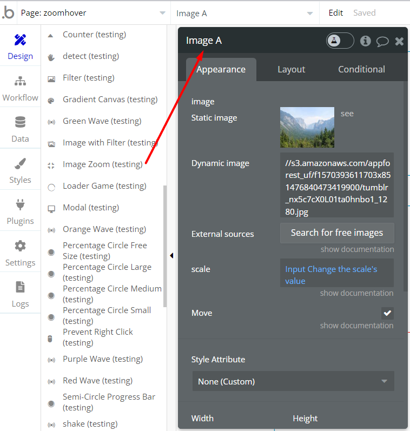Screen dimensions: 410x431
Task: Open the Style Attribute None (Custom) dropdown
Action: point(293,381)
